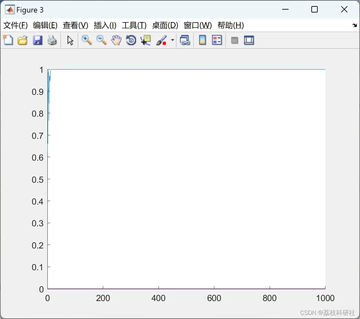Click the MATLAB logo in title bar
The image size is (360, 319).
10,10
